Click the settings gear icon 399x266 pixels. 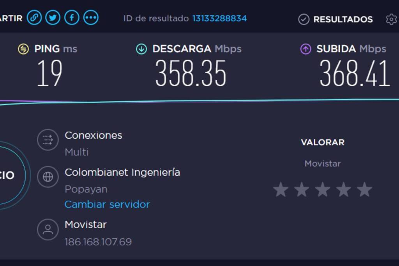pyautogui.click(x=391, y=19)
